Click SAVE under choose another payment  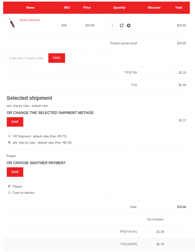click(x=15, y=172)
